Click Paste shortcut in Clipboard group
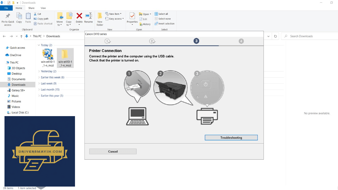The image size is (338, 190). 43,23
